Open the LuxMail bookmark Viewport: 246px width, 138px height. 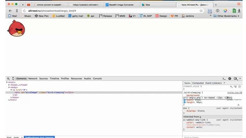pyautogui.click(x=58, y=16)
